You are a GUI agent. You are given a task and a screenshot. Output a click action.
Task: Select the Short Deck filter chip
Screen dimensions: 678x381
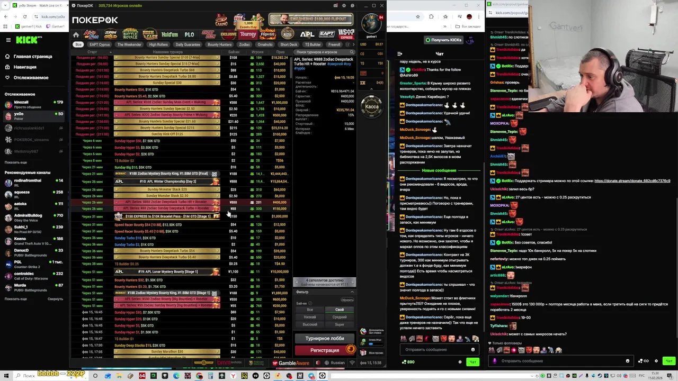[x=289, y=45]
